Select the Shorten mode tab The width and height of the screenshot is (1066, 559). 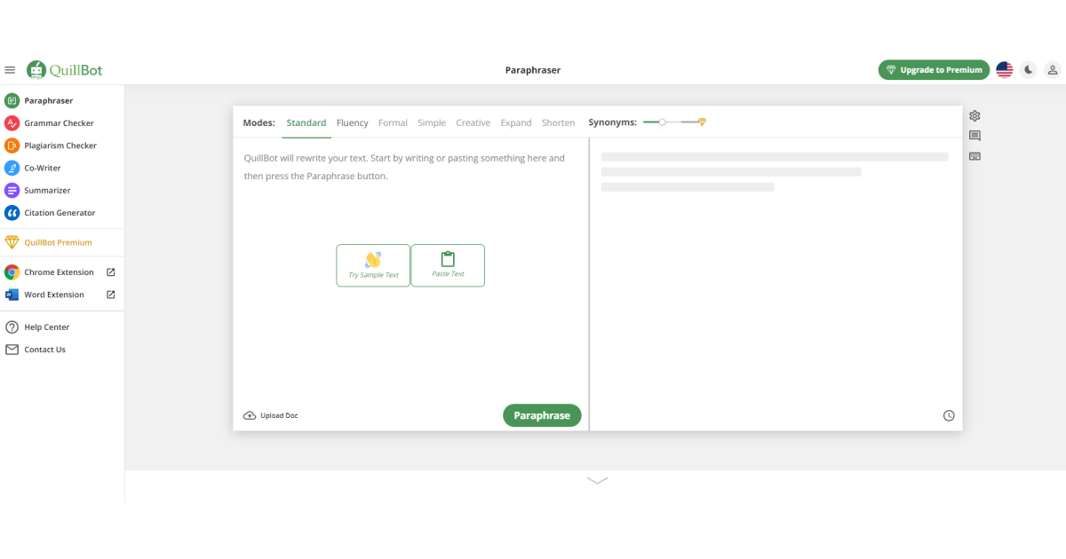[x=559, y=122]
